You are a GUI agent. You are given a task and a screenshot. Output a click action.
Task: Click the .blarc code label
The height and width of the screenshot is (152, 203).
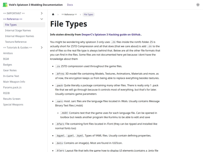[60, 150]
